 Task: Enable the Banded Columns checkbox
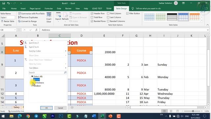[108, 21]
